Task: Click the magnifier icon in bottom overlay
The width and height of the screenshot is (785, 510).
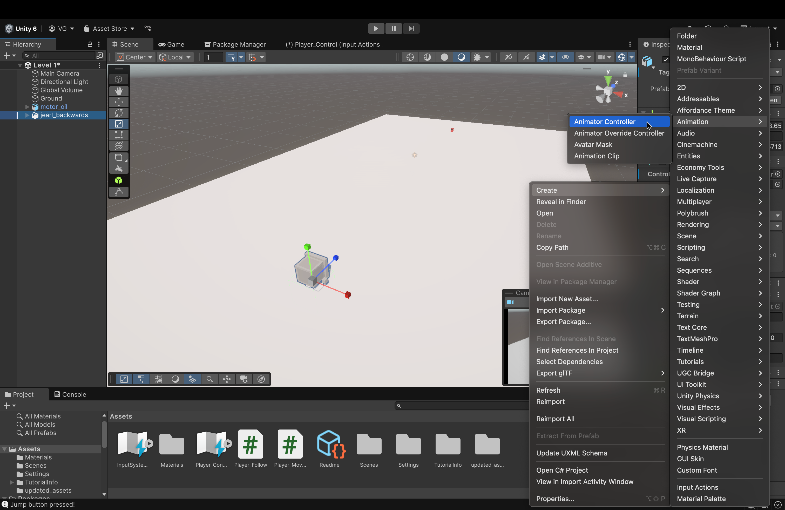Action: 209,379
